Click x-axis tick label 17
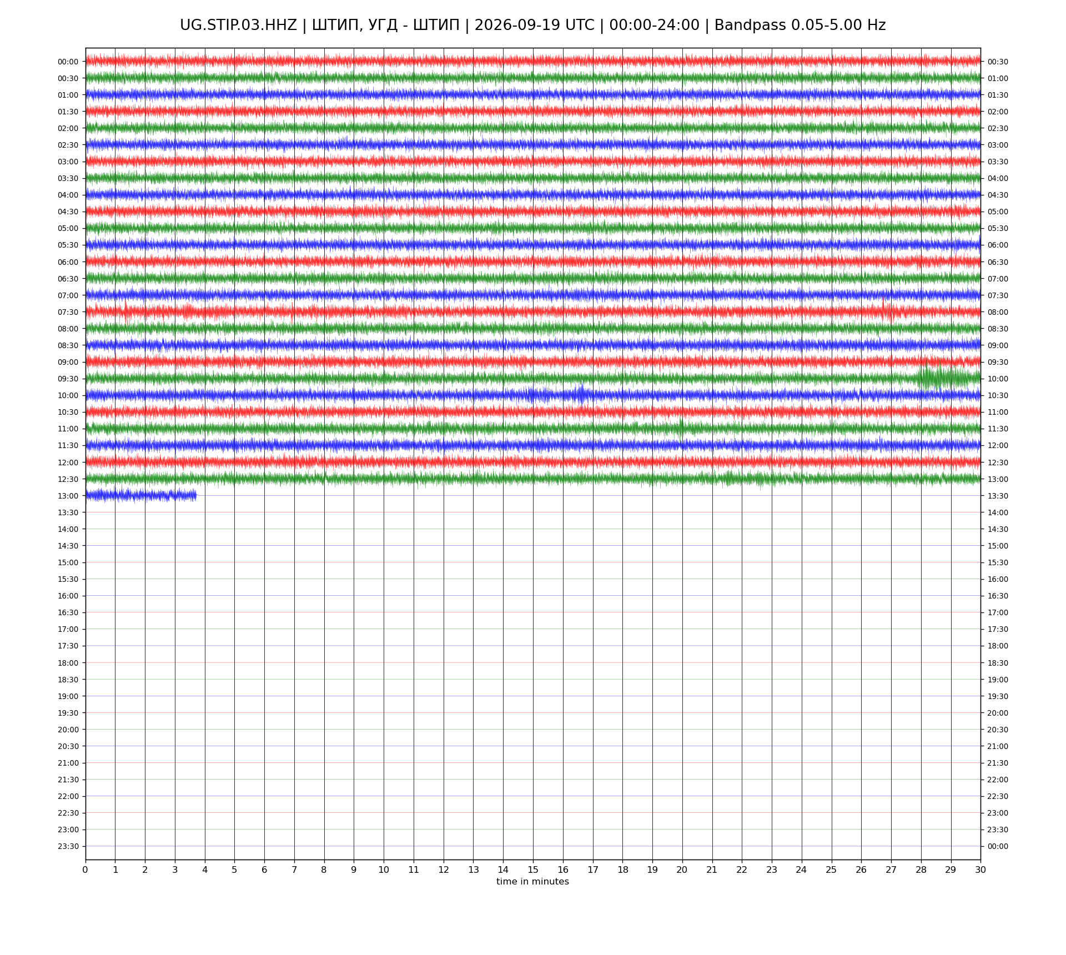 click(x=592, y=869)
